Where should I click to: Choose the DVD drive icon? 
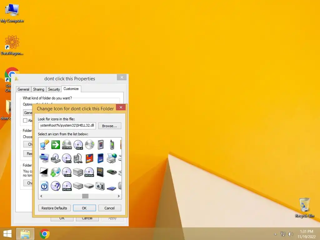[56, 158]
